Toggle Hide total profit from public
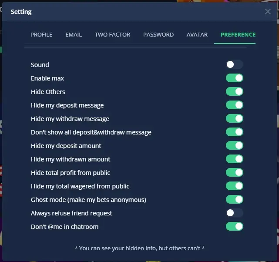The height and width of the screenshot is (262, 279). coord(235,172)
